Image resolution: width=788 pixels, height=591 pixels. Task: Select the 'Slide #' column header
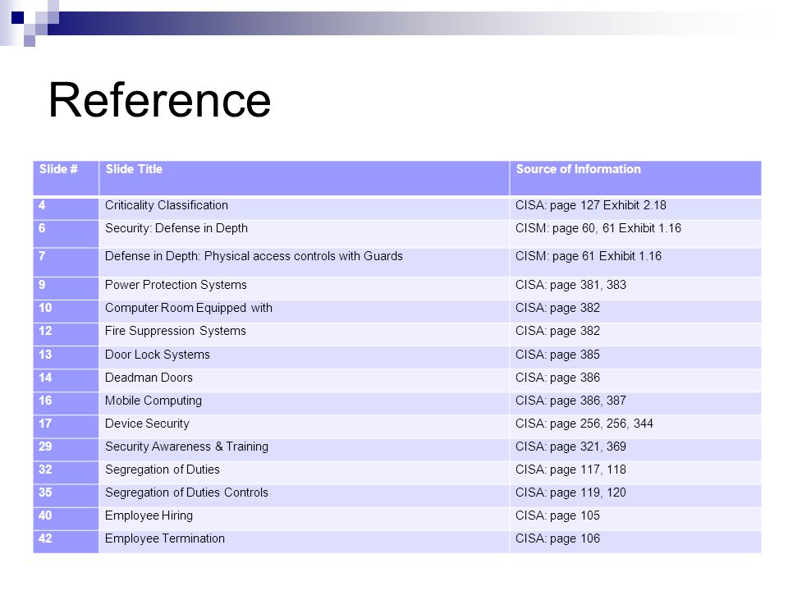tap(66, 178)
